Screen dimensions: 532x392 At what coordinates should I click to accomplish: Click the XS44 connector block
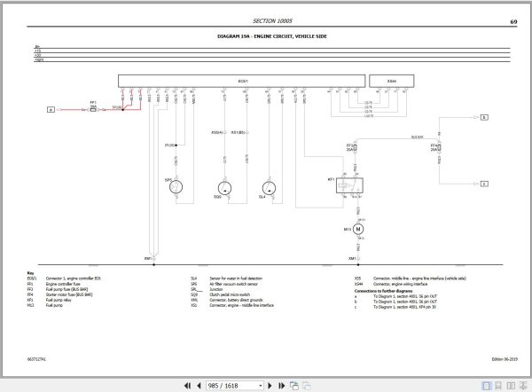(x=392, y=81)
